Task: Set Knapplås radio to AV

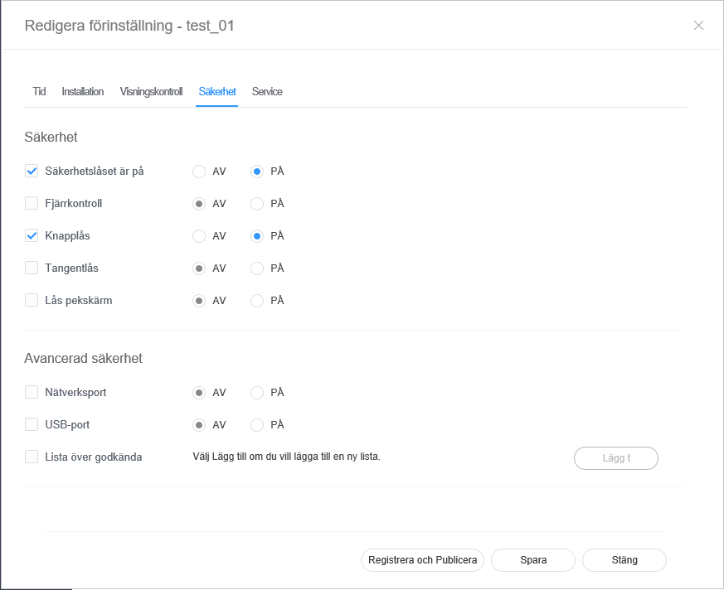Action: click(199, 236)
